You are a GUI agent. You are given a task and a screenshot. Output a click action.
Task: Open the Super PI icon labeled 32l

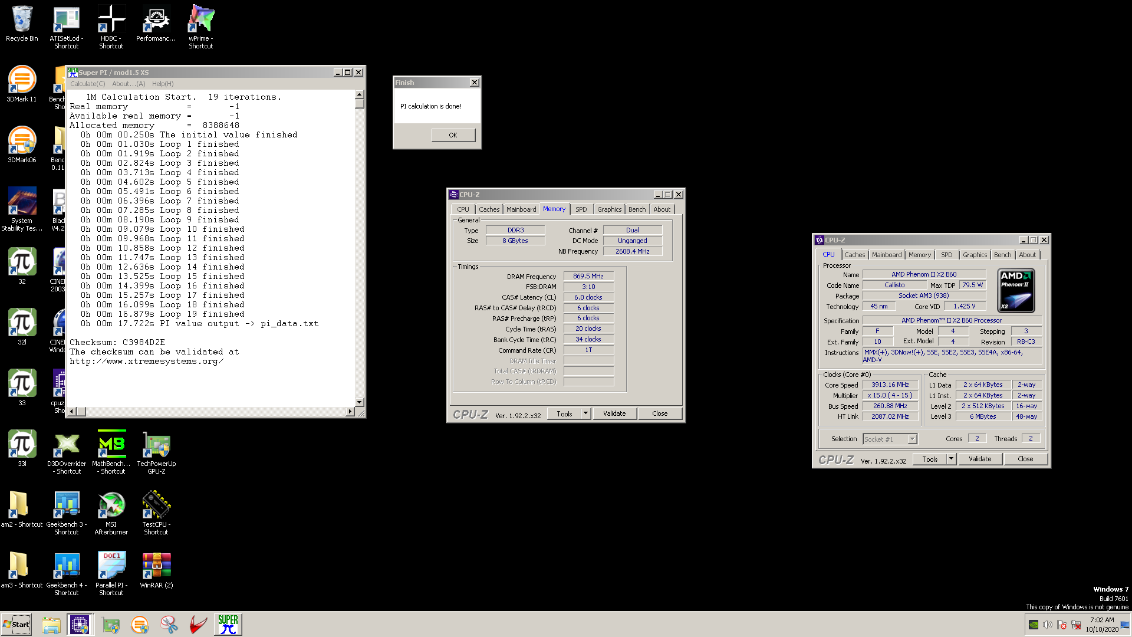pyautogui.click(x=22, y=326)
